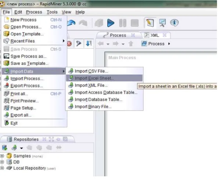Choose Export all... menu entry
220x184 pixels.
34,115
